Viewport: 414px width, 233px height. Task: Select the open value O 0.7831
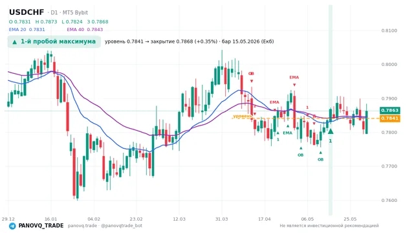[20, 22]
